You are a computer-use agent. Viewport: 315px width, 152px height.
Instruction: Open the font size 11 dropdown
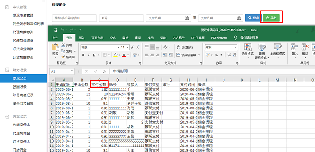click(128, 48)
